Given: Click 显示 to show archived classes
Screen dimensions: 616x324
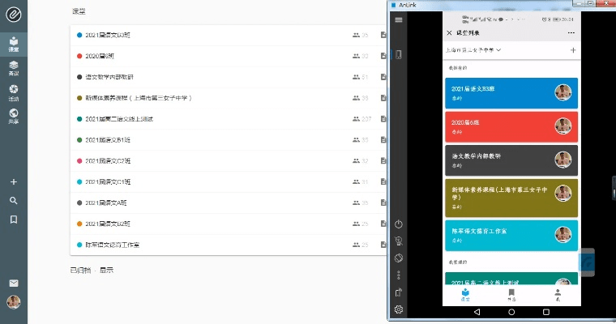Looking at the screenshot, I should pyautogui.click(x=106, y=270).
